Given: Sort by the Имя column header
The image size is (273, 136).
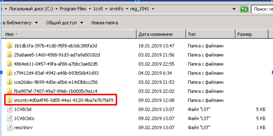Looking at the screenshot, I should (69, 34).
